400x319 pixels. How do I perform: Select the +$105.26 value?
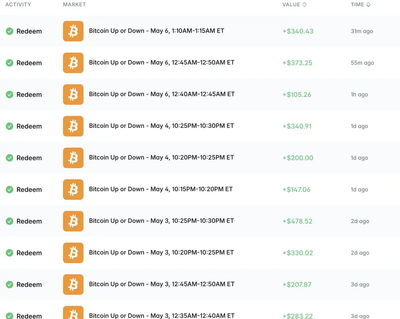point(297,94)
